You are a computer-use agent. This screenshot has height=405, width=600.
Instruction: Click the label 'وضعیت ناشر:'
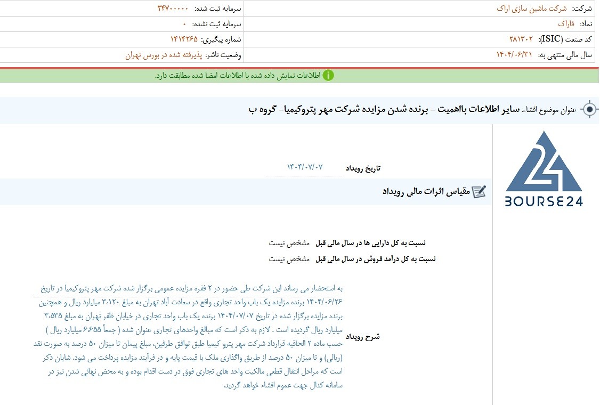[x=223, y=55]
